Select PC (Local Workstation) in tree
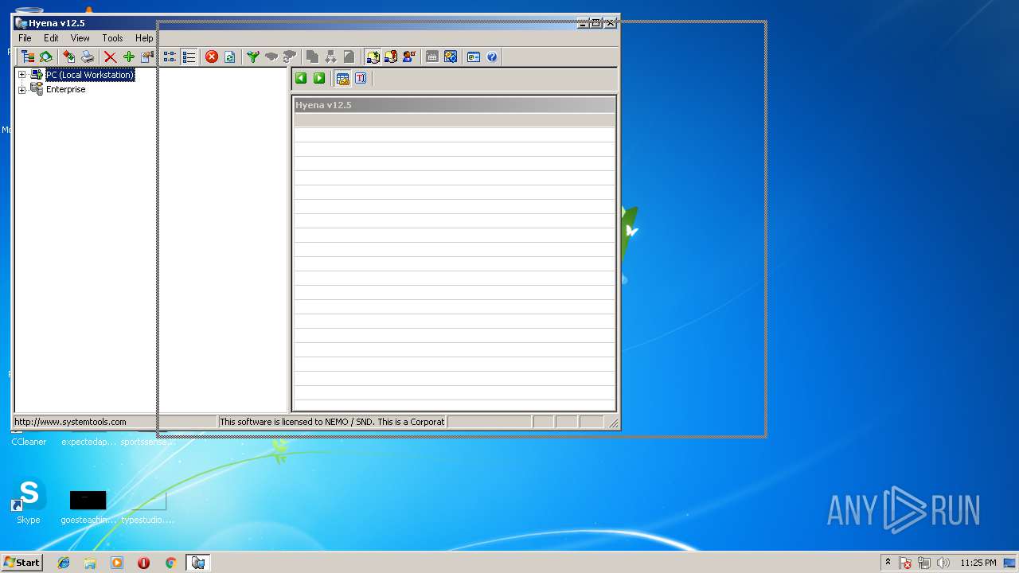Image resolution: width=1019 pixels, height=573 pixels. coord(90,75)
